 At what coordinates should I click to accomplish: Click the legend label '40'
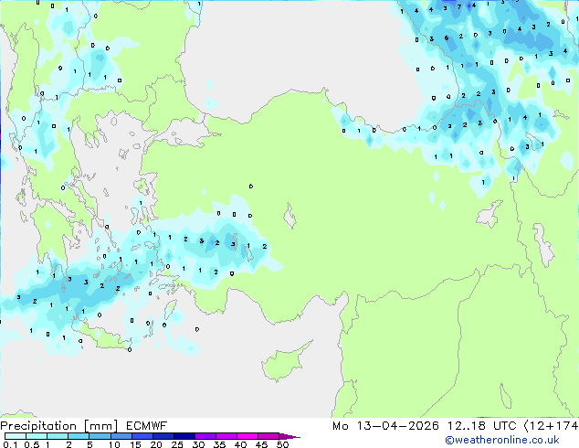(240, 444)
